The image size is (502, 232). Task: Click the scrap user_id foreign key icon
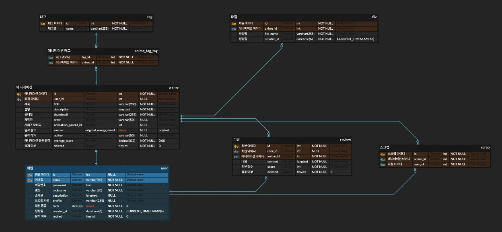(x=383, y=164)
